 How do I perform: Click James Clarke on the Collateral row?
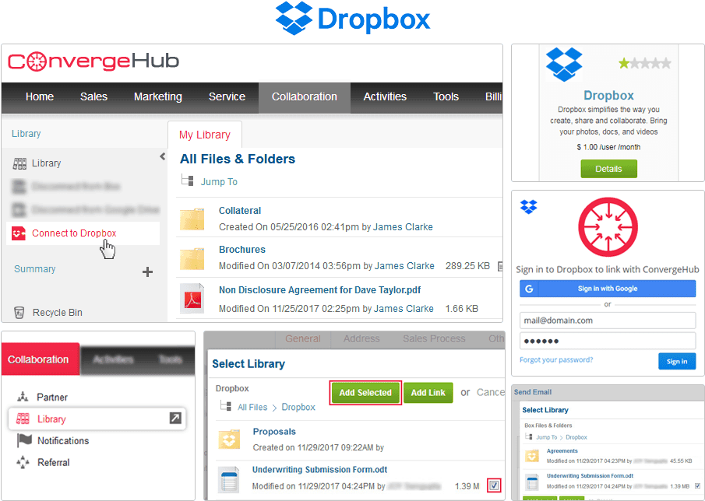click(x=403, y=227)
